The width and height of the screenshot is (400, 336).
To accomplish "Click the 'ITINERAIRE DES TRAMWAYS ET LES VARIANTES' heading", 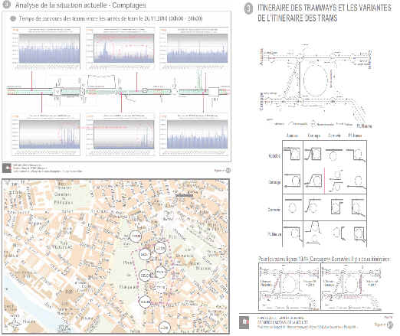I will click(324, 13).
